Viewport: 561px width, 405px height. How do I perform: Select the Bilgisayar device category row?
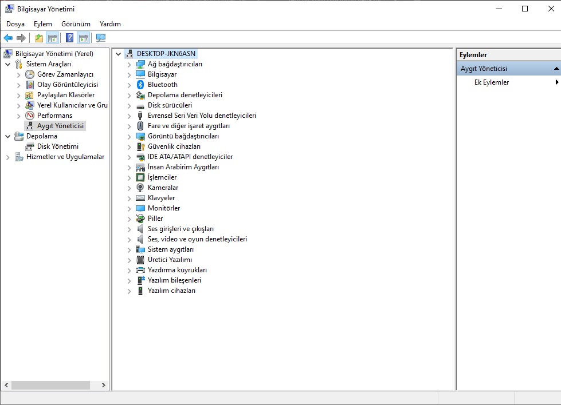pyautogui.click(x=162, y=74)
